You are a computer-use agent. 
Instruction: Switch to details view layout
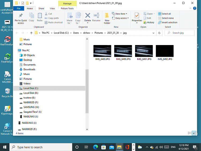coord(189,133)
